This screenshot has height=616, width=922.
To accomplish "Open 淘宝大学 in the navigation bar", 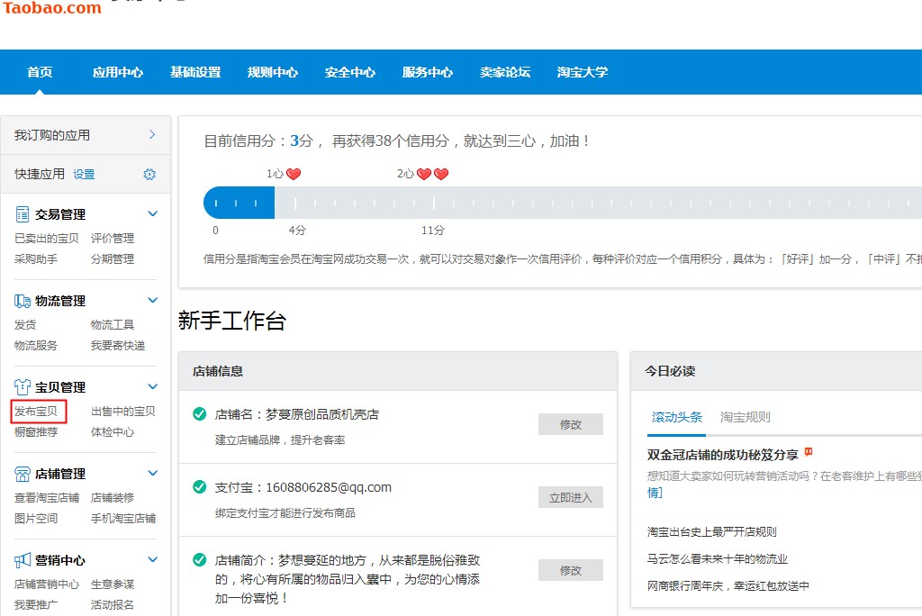I will click(583, 72).
